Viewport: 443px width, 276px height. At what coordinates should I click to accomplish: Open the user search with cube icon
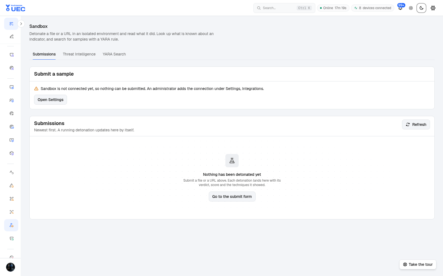[11, 100]
